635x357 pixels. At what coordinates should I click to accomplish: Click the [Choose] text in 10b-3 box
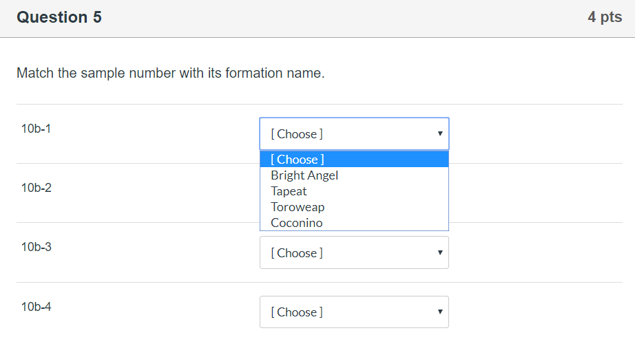(297, 253)
